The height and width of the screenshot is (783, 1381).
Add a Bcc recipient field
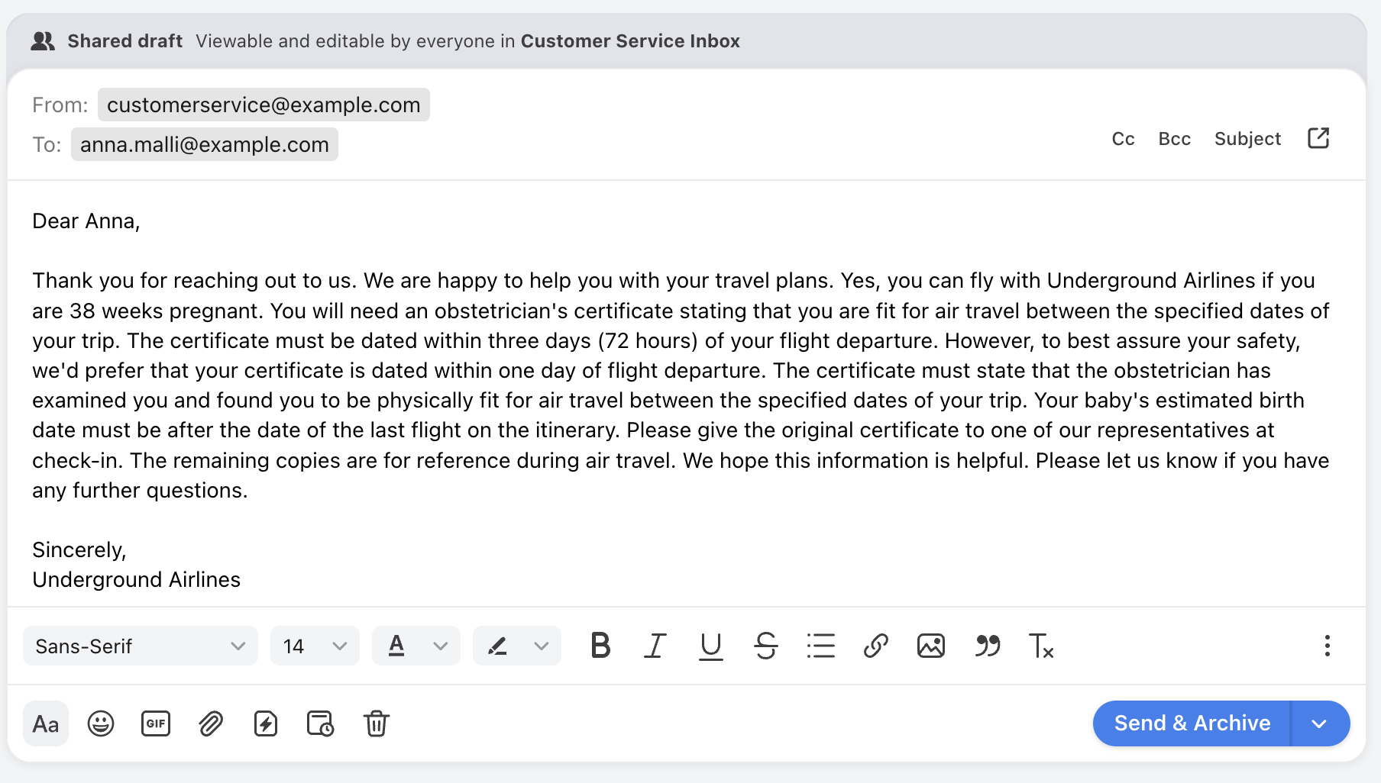click(x=1174, y=139)
